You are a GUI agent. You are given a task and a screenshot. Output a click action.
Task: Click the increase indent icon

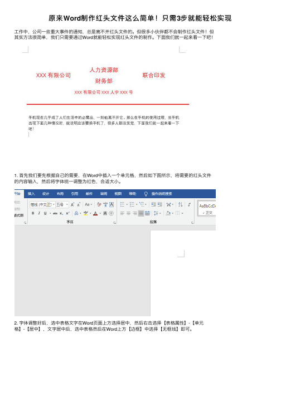tap(160, 204)
